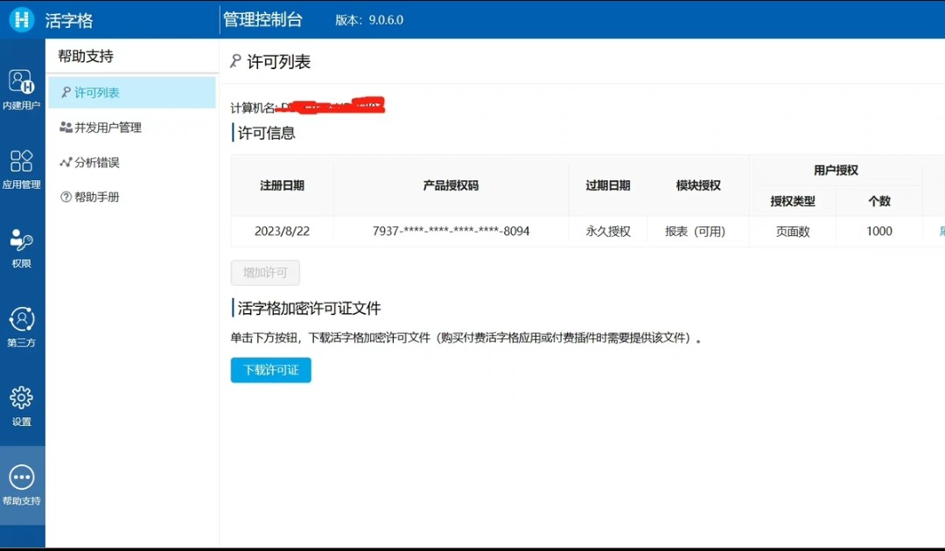
Task: Click the 授权类型 column header
Action: (x=793, y=201)
